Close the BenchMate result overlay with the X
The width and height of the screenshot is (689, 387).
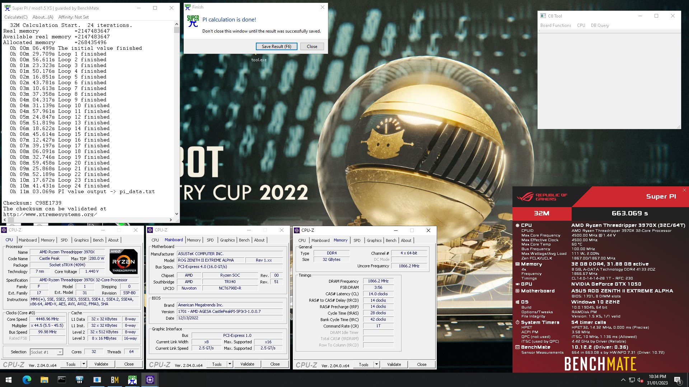point(684,190)
